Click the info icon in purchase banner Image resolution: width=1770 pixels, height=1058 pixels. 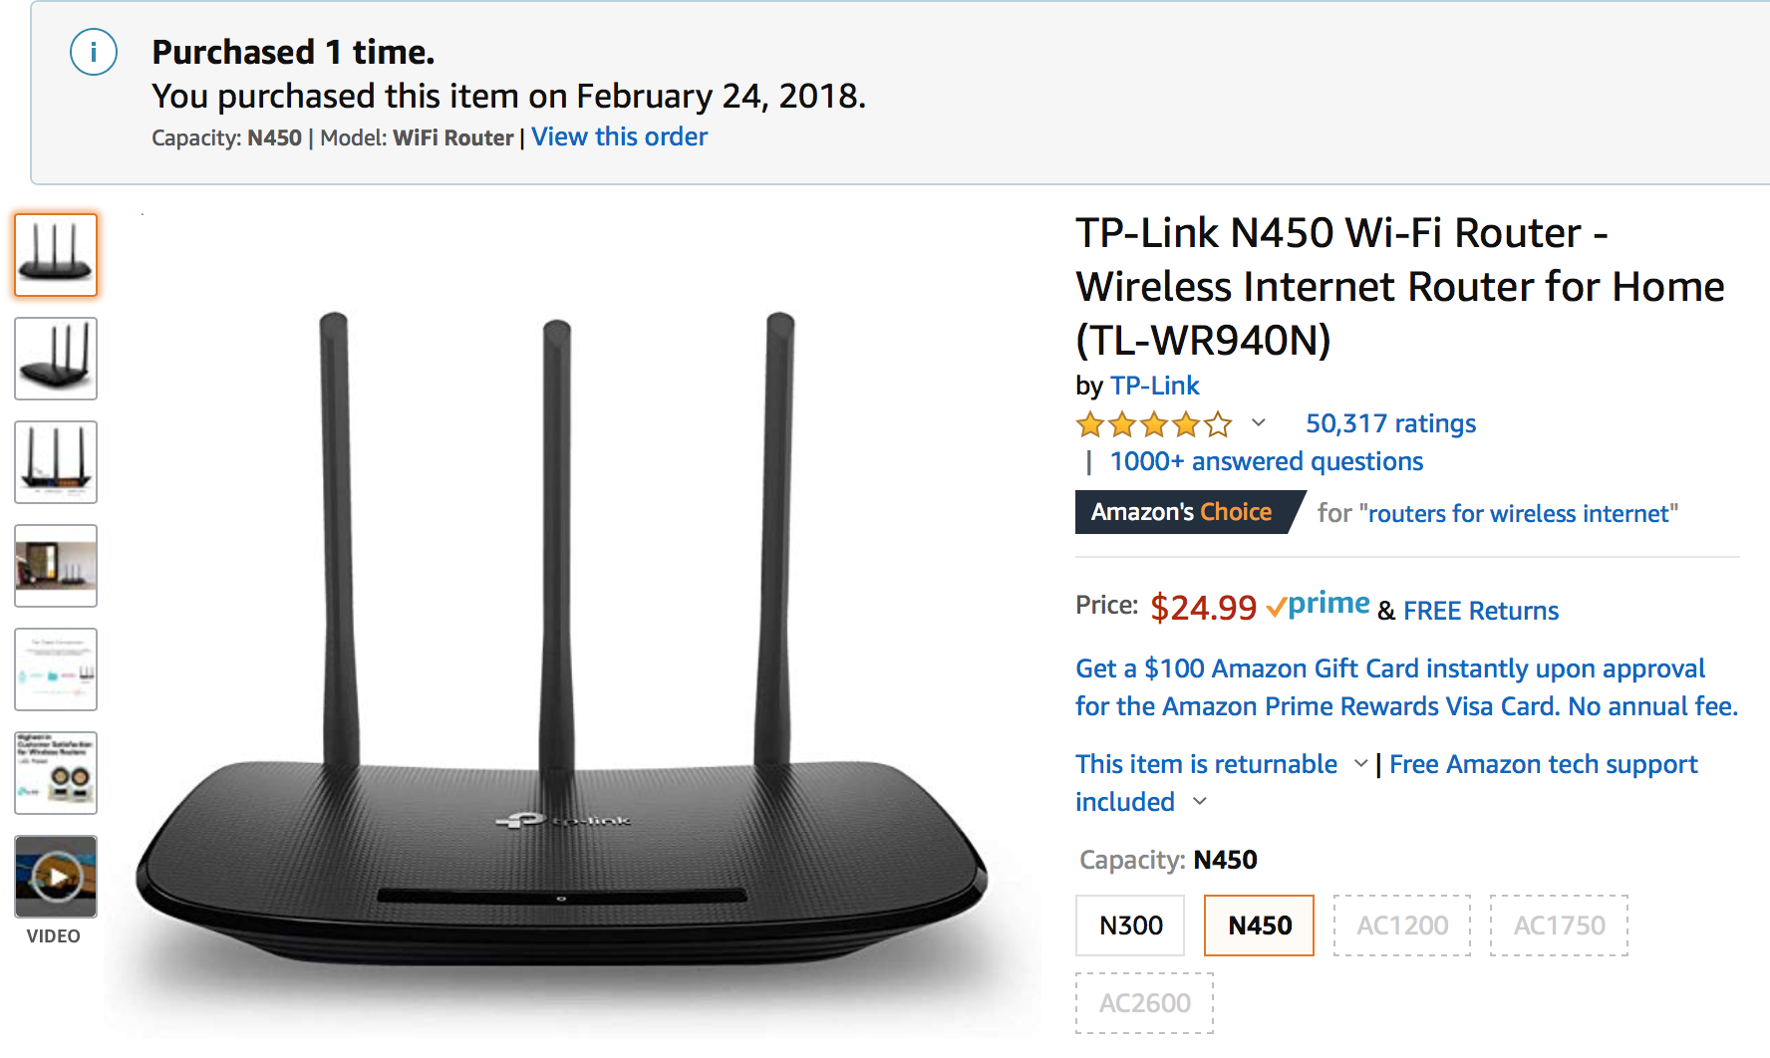click(x=94, y=52)
